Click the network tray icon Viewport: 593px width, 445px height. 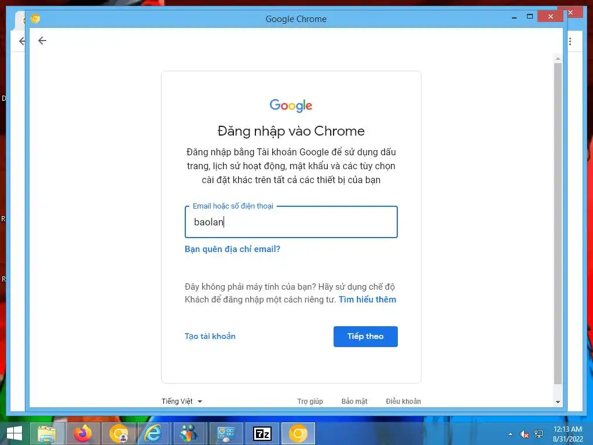(539, 434)
